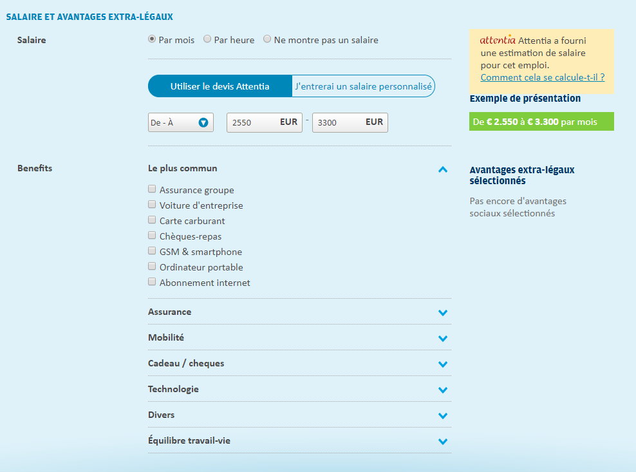The image size is (636, 472).
Task: Click the attentia logo in yellow box
Action: coord(498,40)
